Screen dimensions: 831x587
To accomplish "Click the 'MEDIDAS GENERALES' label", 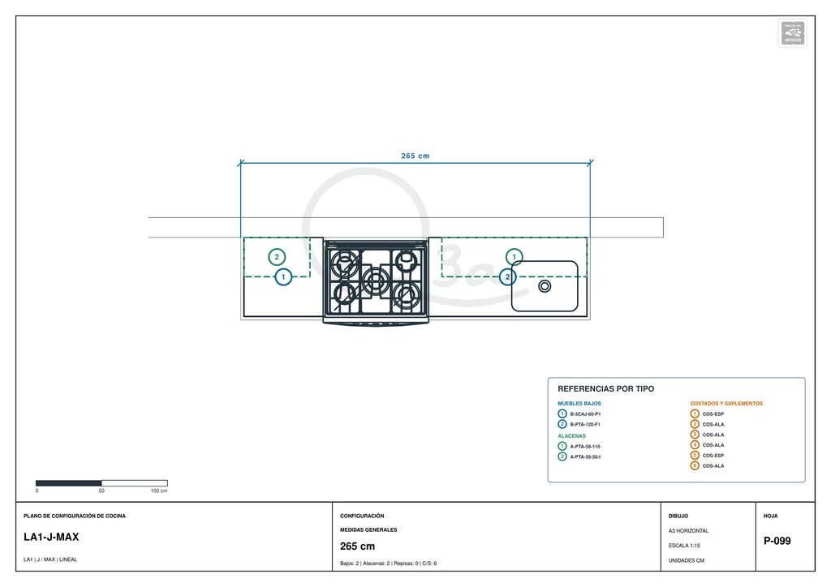I will pos(368,529).
